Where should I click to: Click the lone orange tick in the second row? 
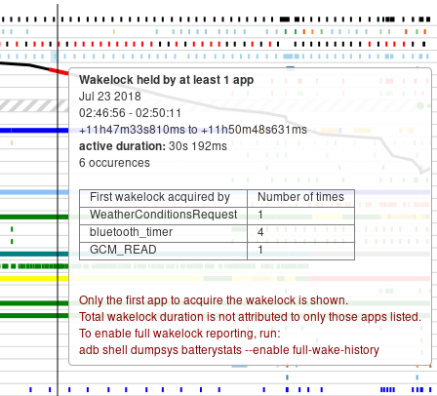tap(114, 32)
